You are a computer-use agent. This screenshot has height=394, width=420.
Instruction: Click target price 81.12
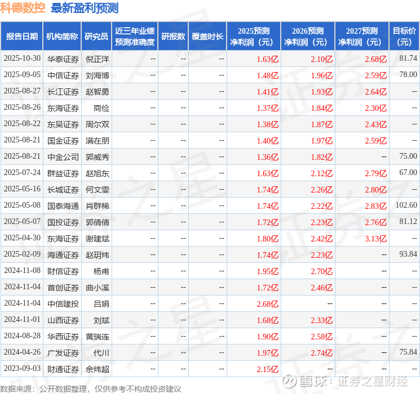pyautogui.click(x=408, y=221)
